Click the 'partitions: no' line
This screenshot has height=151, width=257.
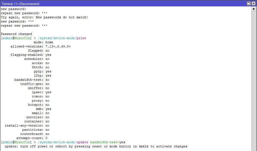pos(36,130)
